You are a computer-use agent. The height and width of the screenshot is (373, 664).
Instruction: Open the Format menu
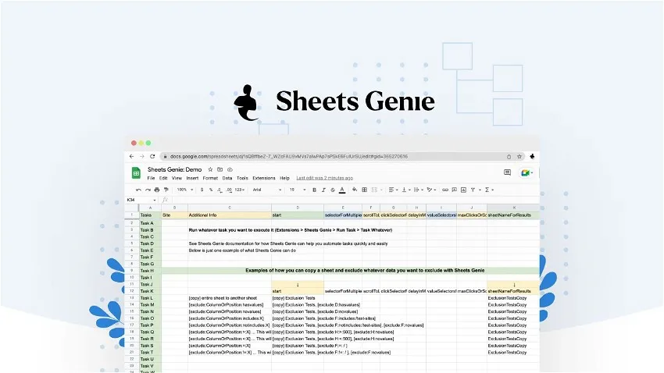(x=210, y=178)
